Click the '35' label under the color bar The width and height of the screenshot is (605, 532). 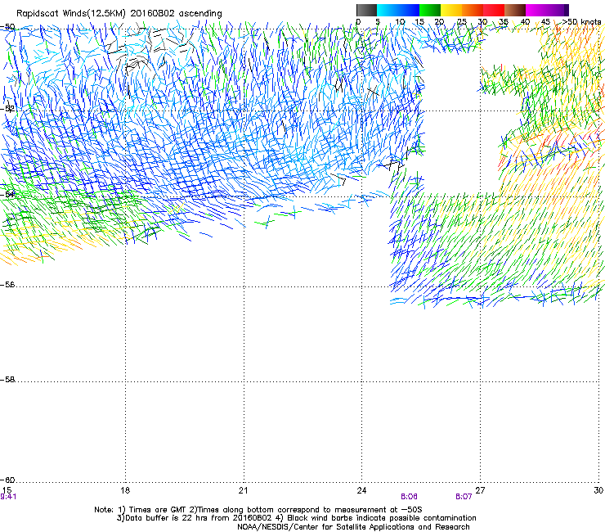coord(504,22)
